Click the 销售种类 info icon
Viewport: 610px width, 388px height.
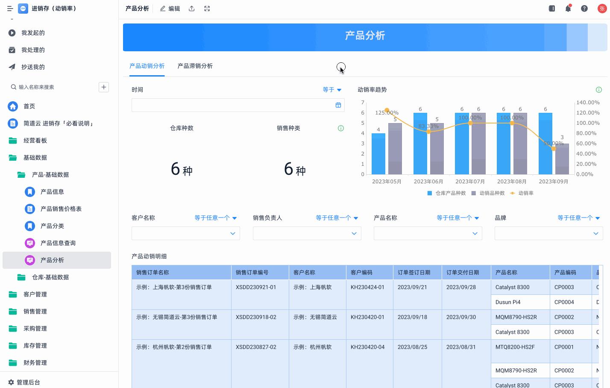pyautogui.click(x=340, y=128)
